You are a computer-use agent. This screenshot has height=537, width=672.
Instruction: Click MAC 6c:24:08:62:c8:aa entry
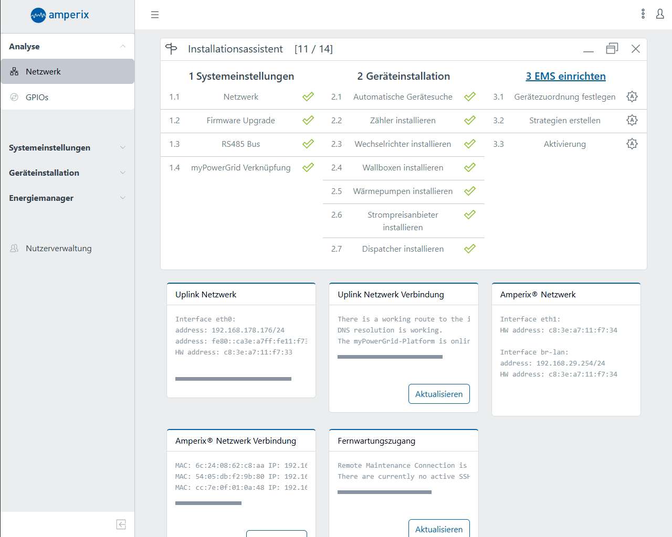241,465
